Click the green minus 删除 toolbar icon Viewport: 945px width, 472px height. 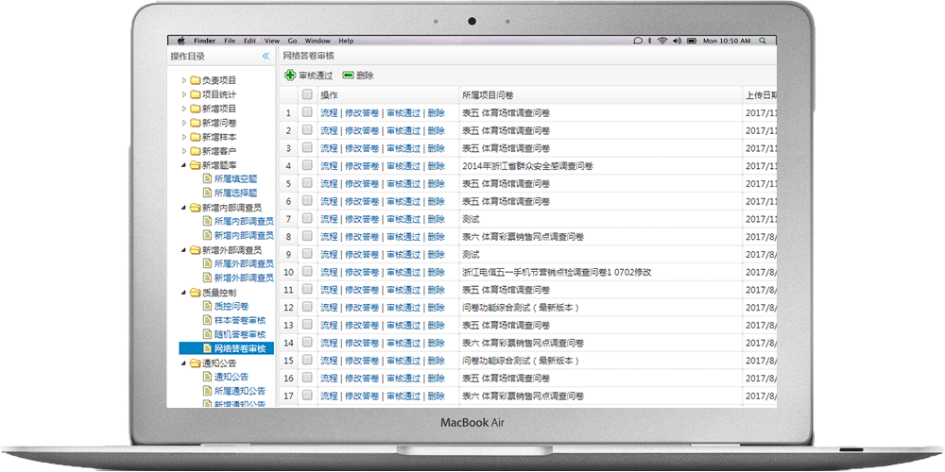coord(349,76)
